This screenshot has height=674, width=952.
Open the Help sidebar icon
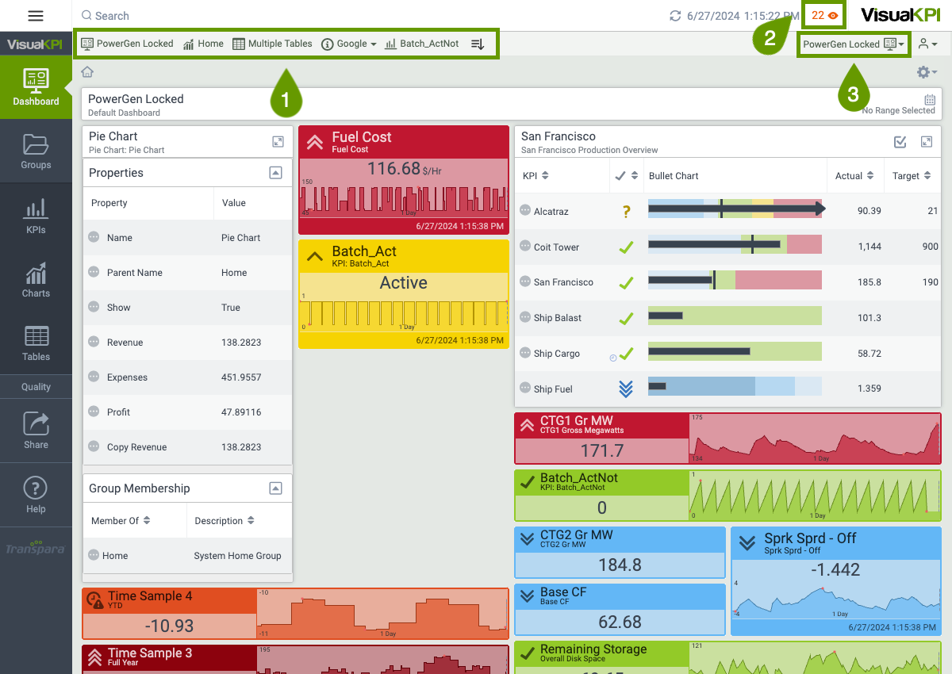click(36, 495)
